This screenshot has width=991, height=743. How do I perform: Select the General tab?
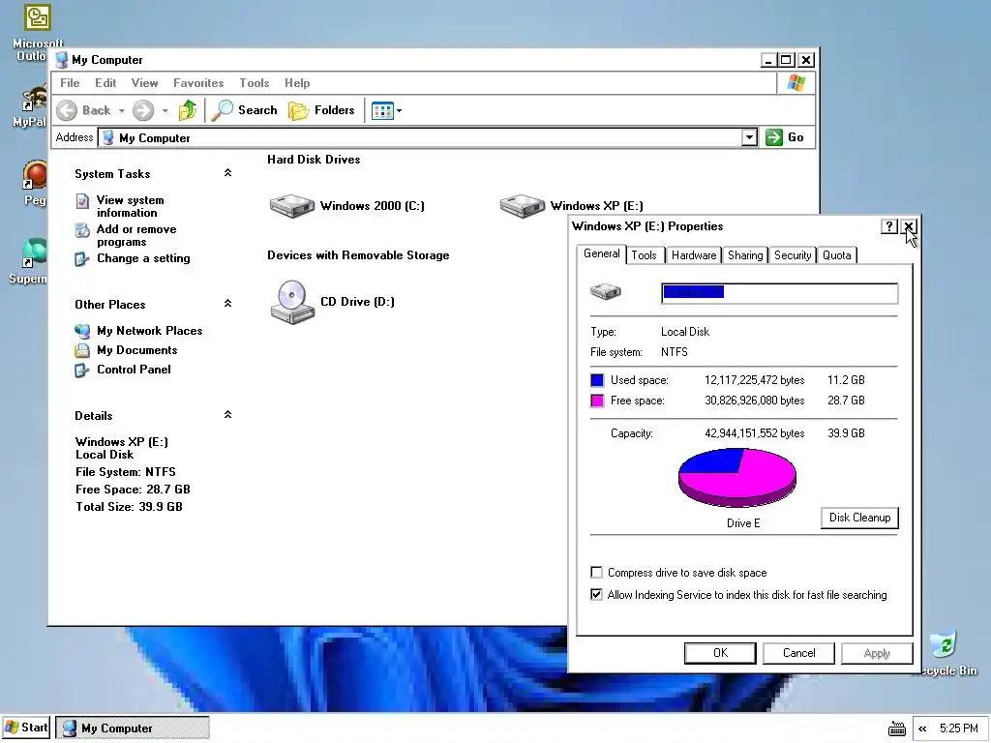pyautogui.click(x=602, y=254)
